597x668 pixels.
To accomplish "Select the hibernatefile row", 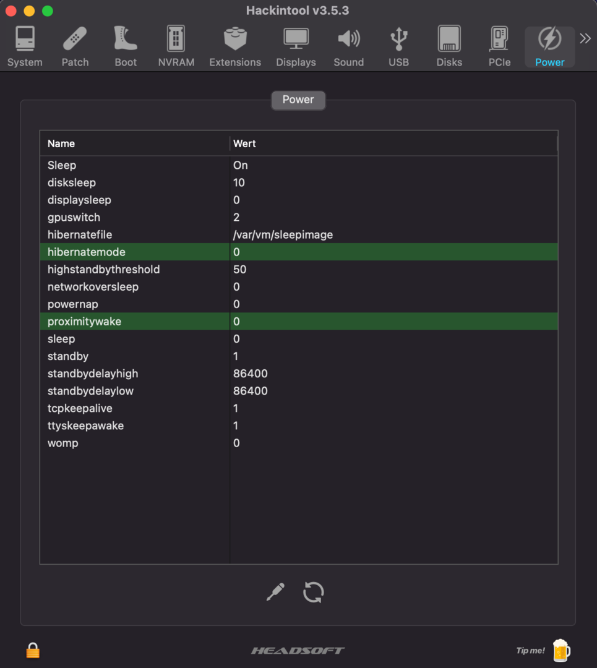I will coord(299,235).
